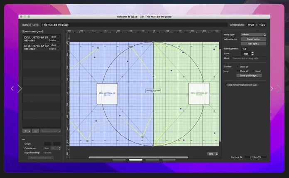
Task: Select the DELL U2713HM 2/2 screen row
Action: (x=42, y=47)
